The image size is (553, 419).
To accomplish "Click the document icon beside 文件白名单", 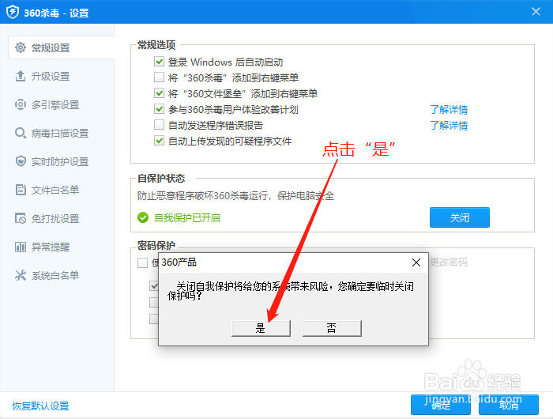I will 21,190.
